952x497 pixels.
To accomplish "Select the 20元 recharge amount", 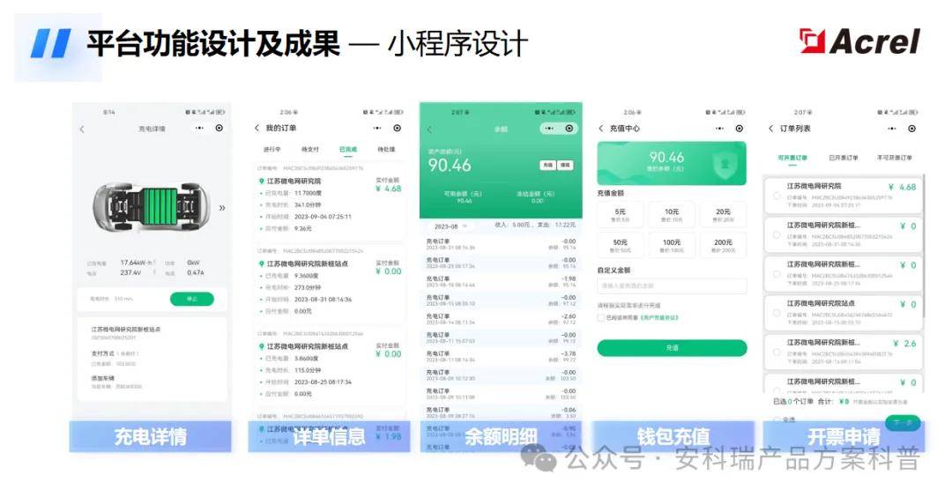I will (723, 215).
